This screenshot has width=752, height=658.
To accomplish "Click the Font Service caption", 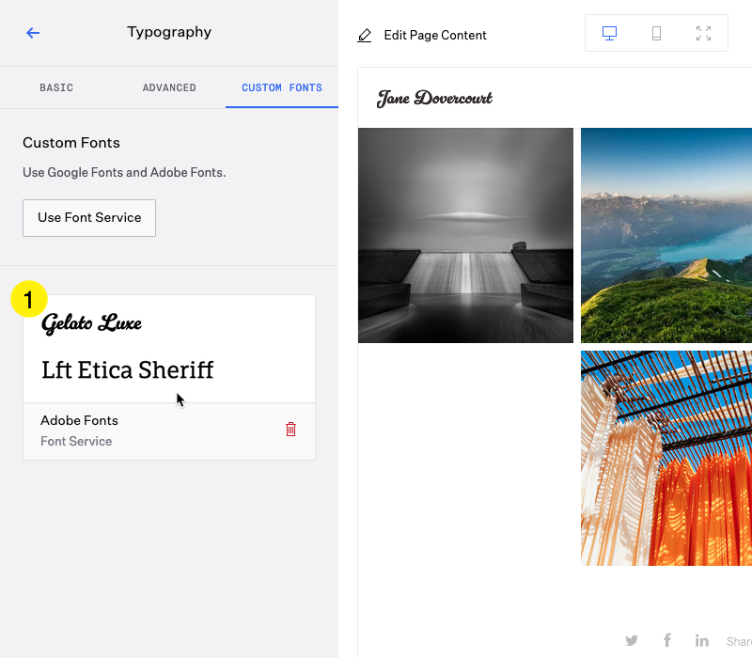I will point(76,441).
